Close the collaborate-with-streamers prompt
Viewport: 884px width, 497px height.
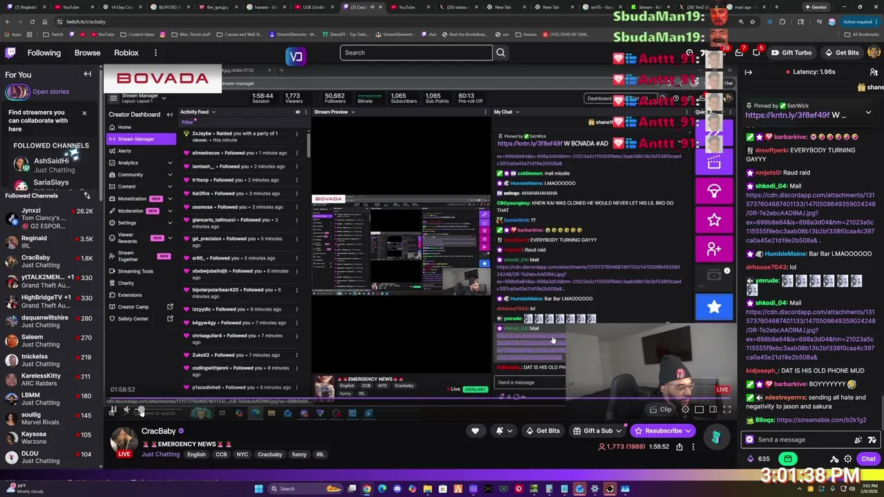pos(84,113)
